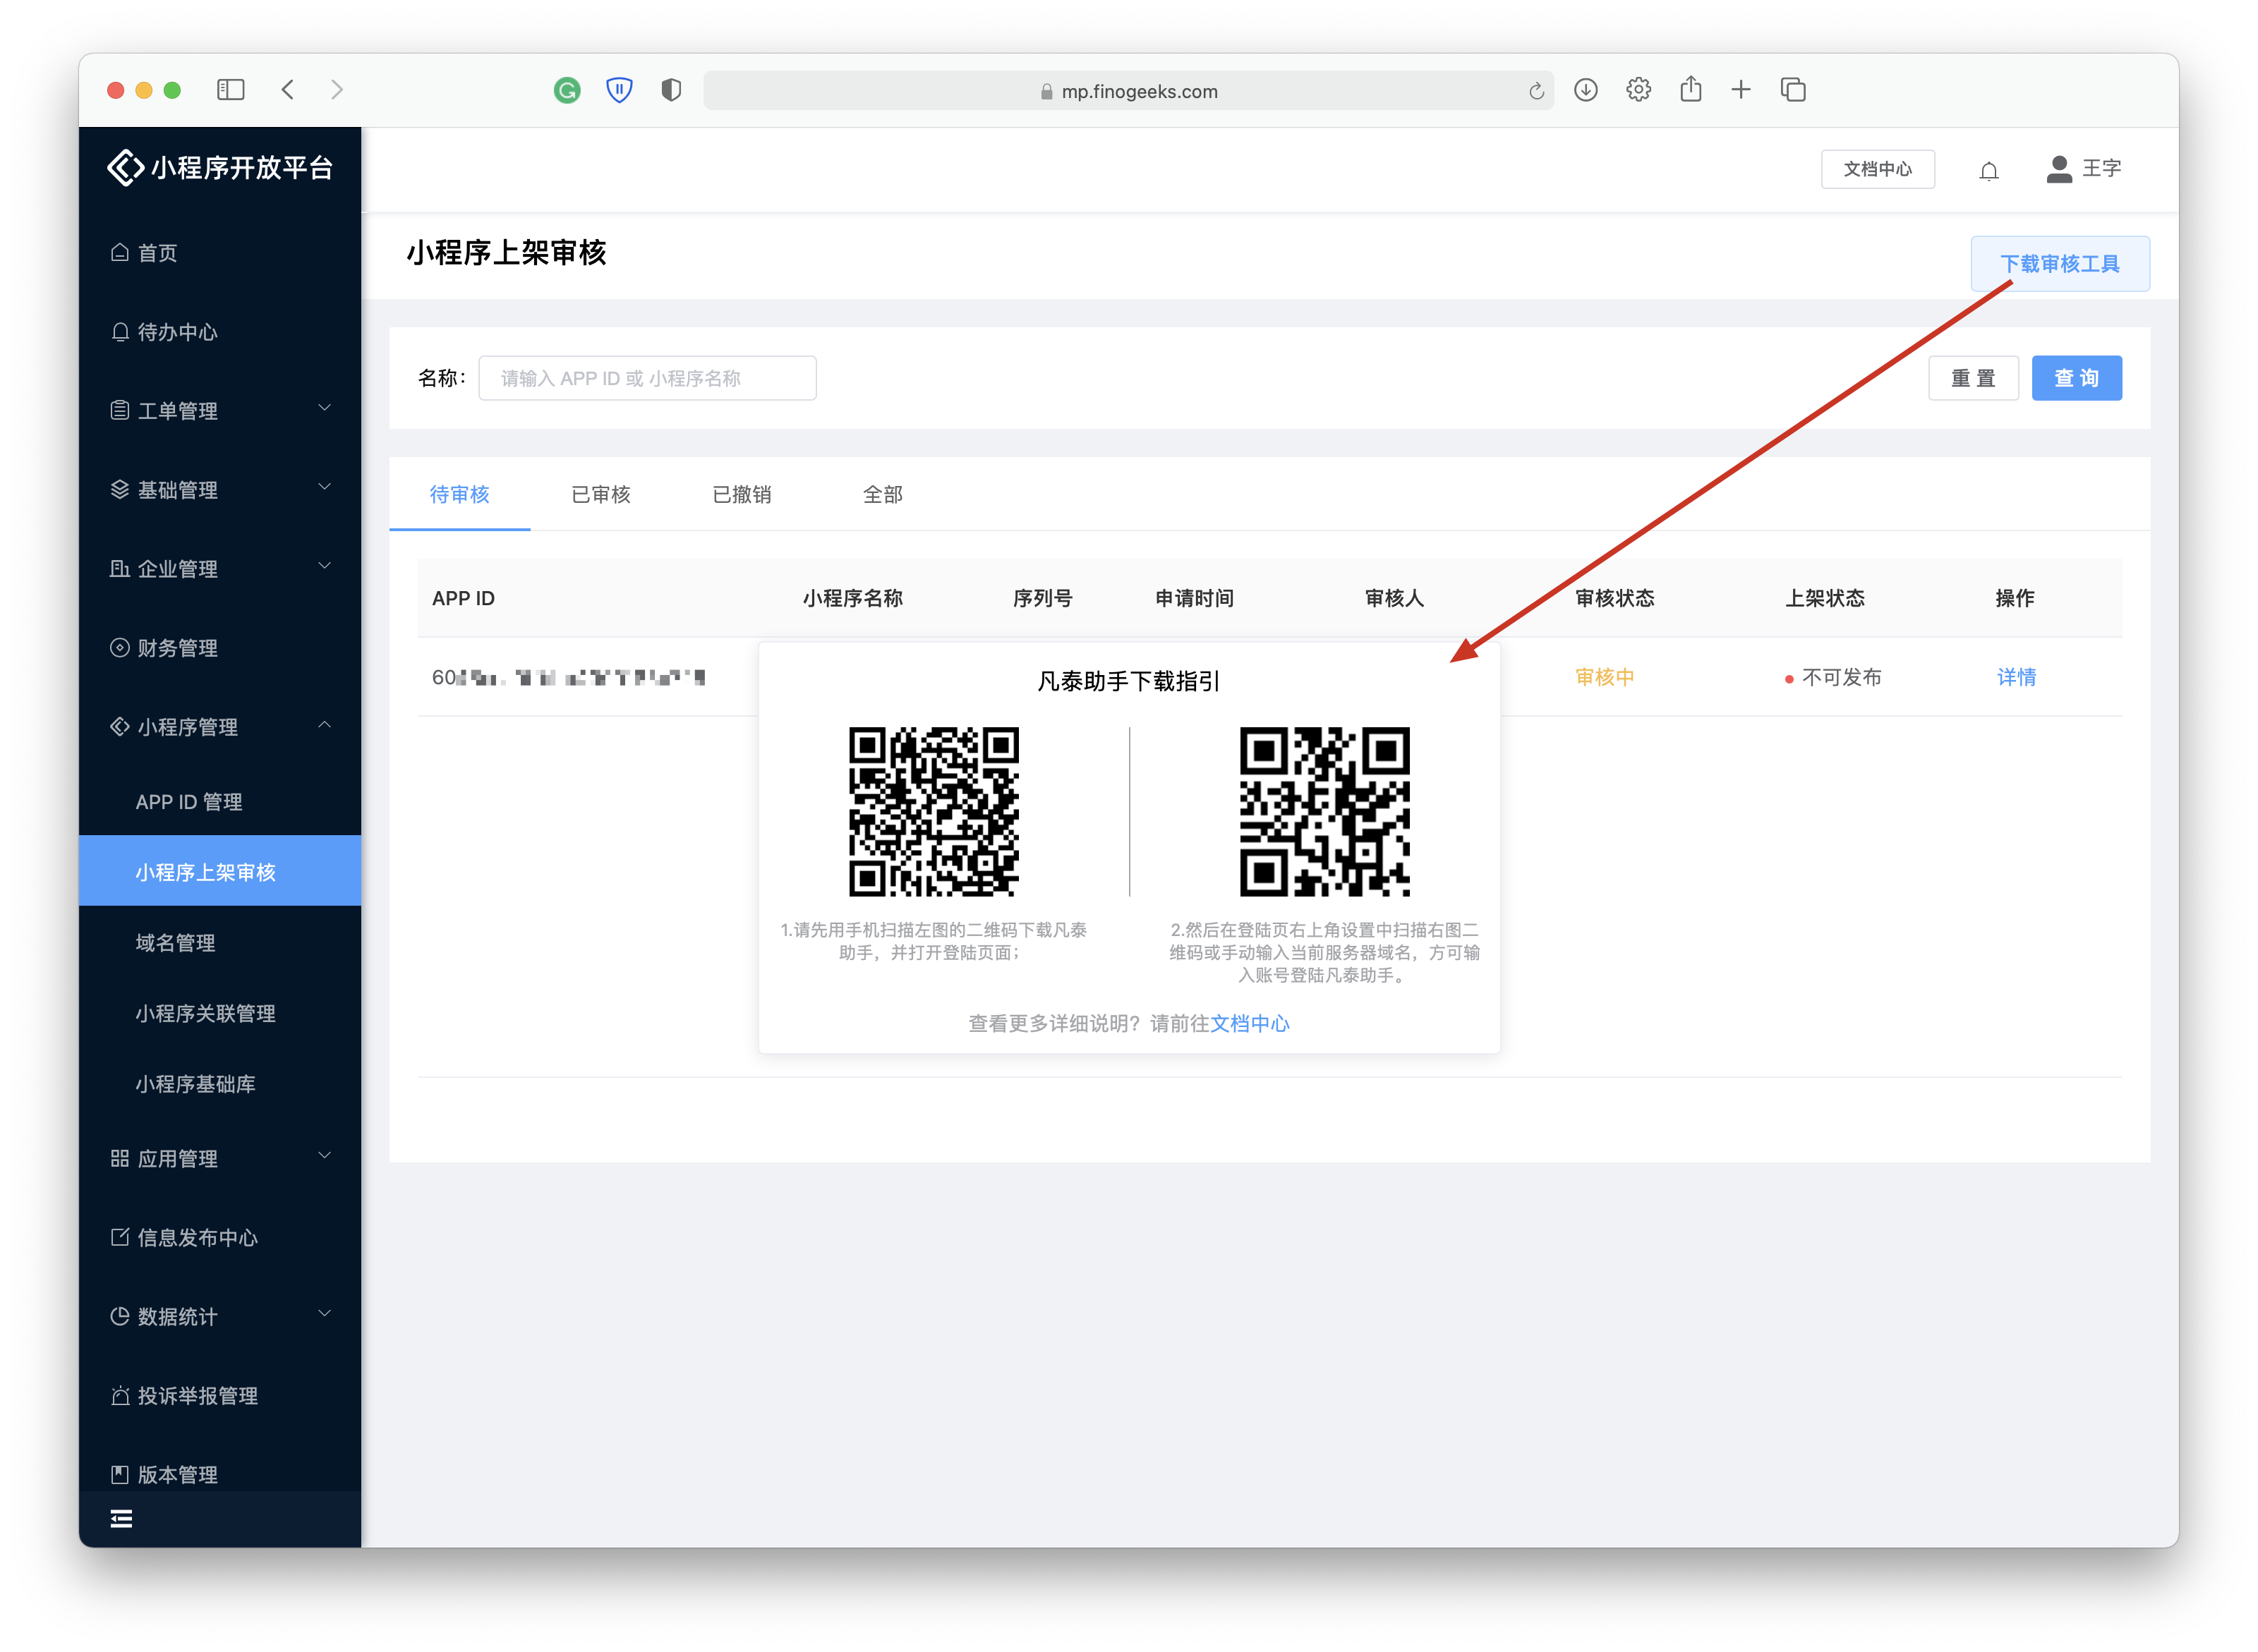The width and height of the screenshot is (2258, 1652).
Task: Follow the 文档中心 link in popup
Action: tap(1250, 1023)
